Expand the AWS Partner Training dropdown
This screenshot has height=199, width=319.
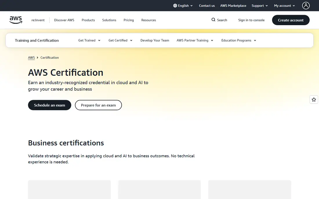tap(195, 40)
